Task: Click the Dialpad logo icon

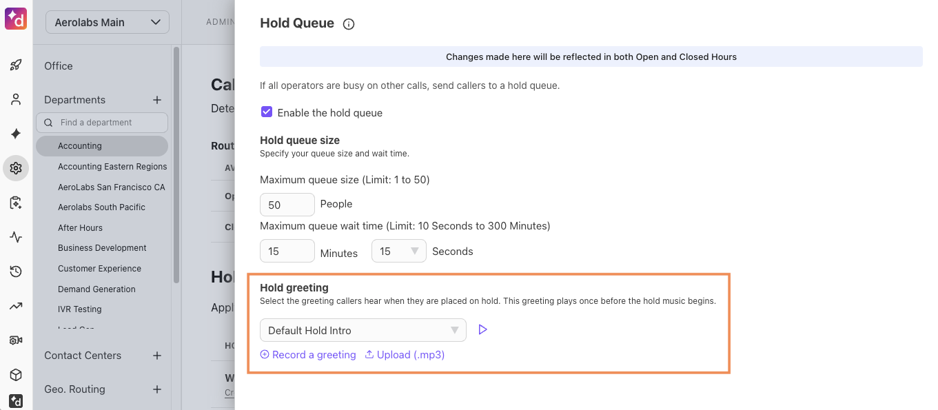Action: 15,19
